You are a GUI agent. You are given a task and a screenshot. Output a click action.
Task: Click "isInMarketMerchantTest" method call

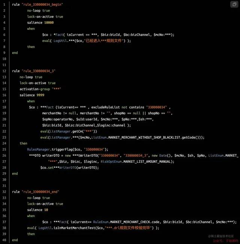[74, 228]
